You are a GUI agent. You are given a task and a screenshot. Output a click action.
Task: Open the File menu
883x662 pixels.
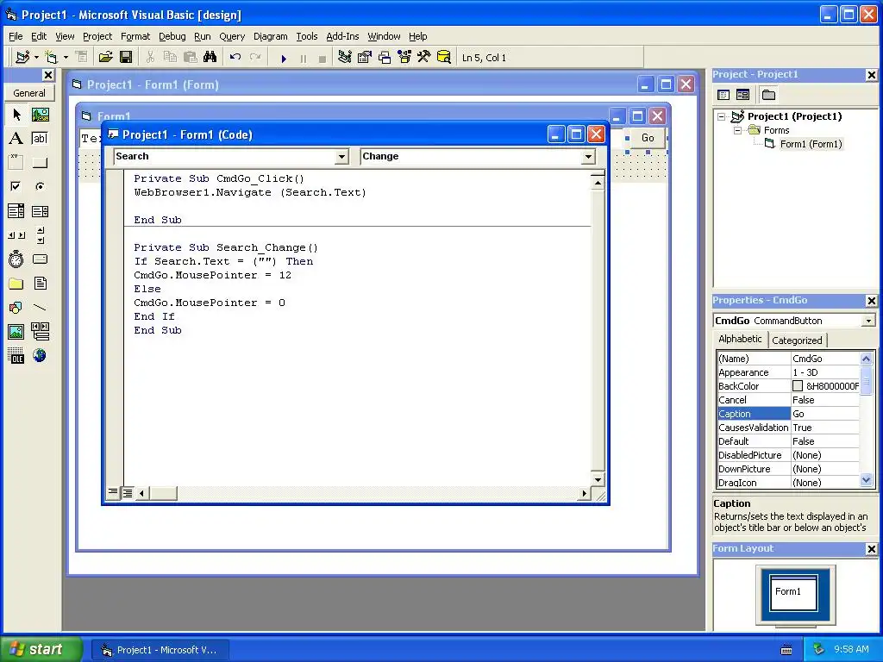(x=16, y=36)
